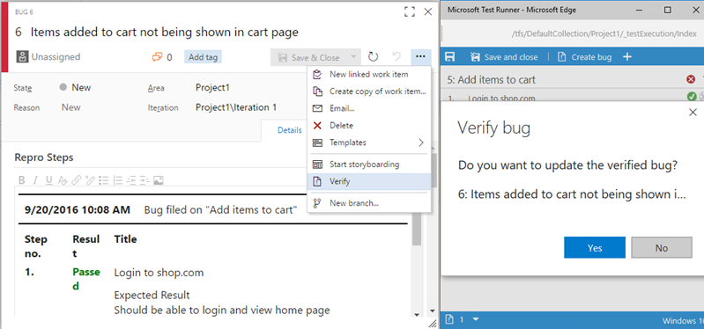This screenshot has height=329, width=704.
Task: Toggle underline formatting in Repro Steps
Action: pyautogui.click(x=49, y=180)
